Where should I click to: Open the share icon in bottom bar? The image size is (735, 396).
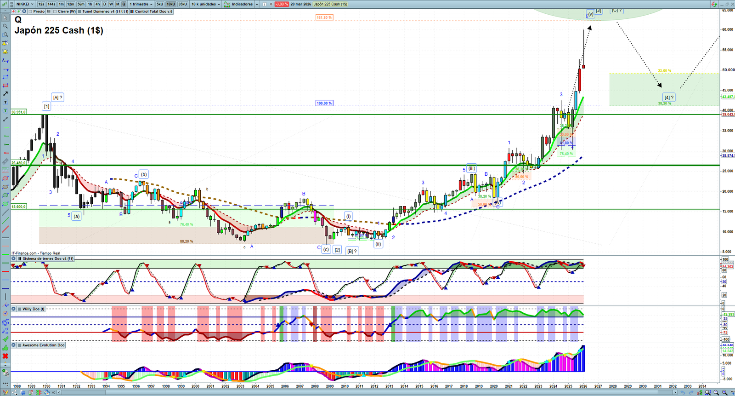15,392
